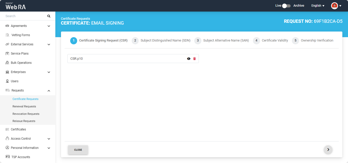Click the External Services link icon

pos(7,44)
